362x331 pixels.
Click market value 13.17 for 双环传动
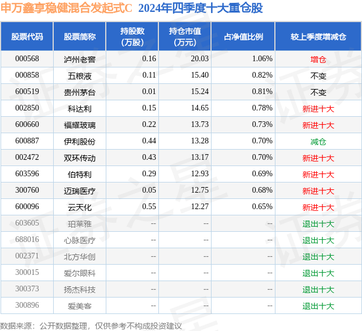click(x=200, y=158)
